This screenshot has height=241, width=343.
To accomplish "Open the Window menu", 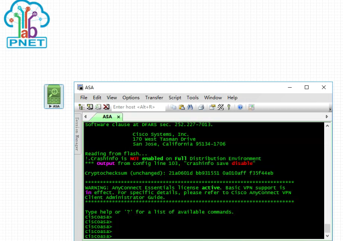I will coord(213,98).
